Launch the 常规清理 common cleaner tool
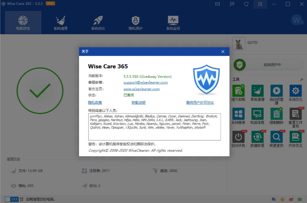 [x=257, y=93]
